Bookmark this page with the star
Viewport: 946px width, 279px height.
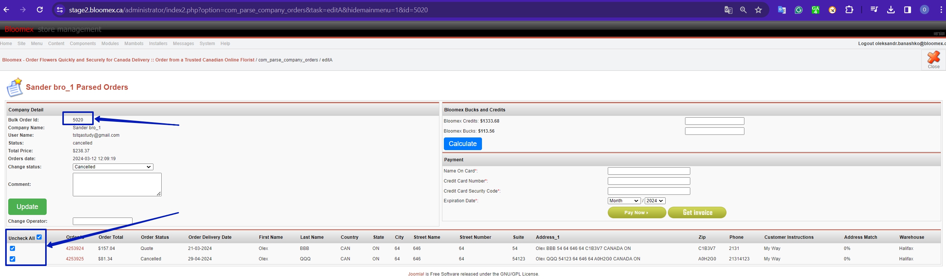click(758, 10)
